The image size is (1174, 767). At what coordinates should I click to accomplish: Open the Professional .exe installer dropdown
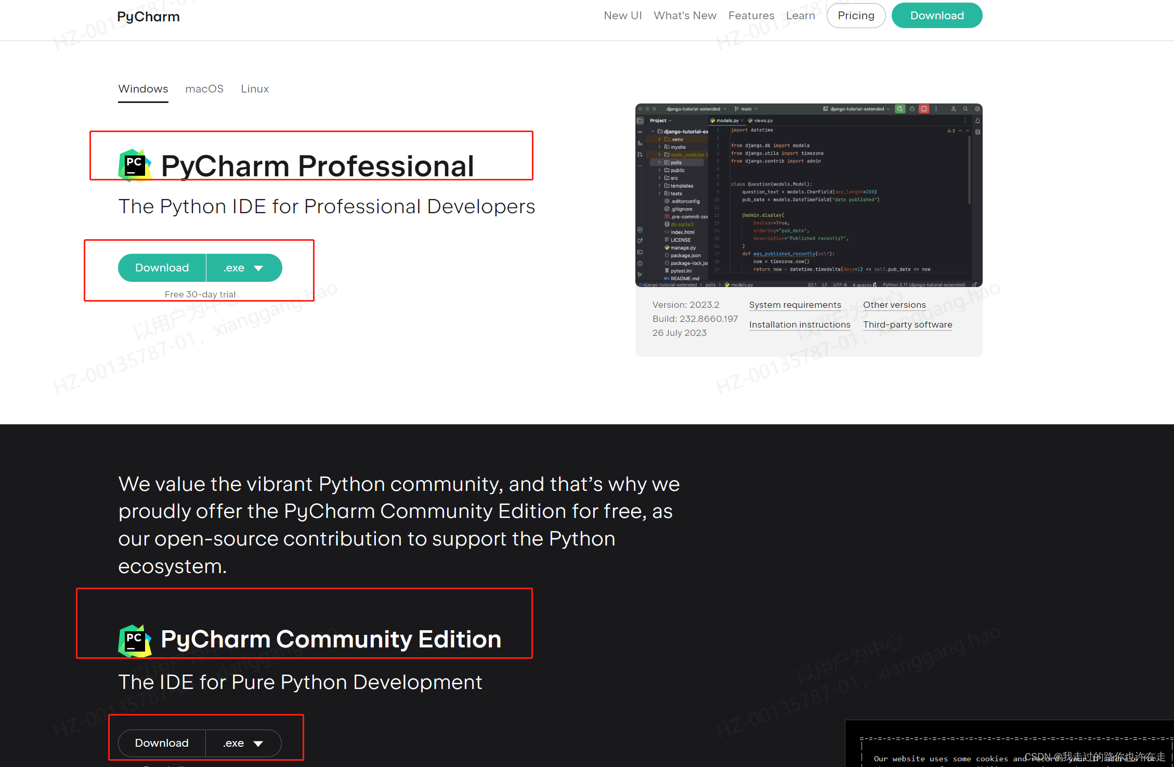click(x=244, y=268)
